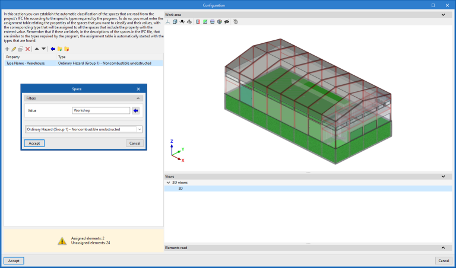
Task: Click the green diagonal section plane icon
Action: click(205, 22)
